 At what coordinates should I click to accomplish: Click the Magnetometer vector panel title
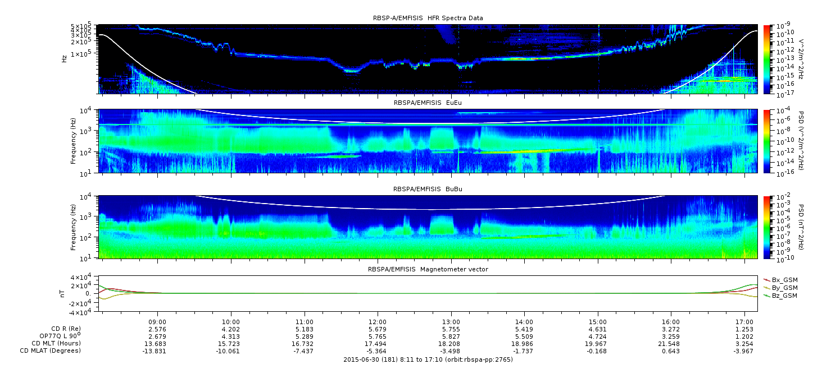pos(428,269)
